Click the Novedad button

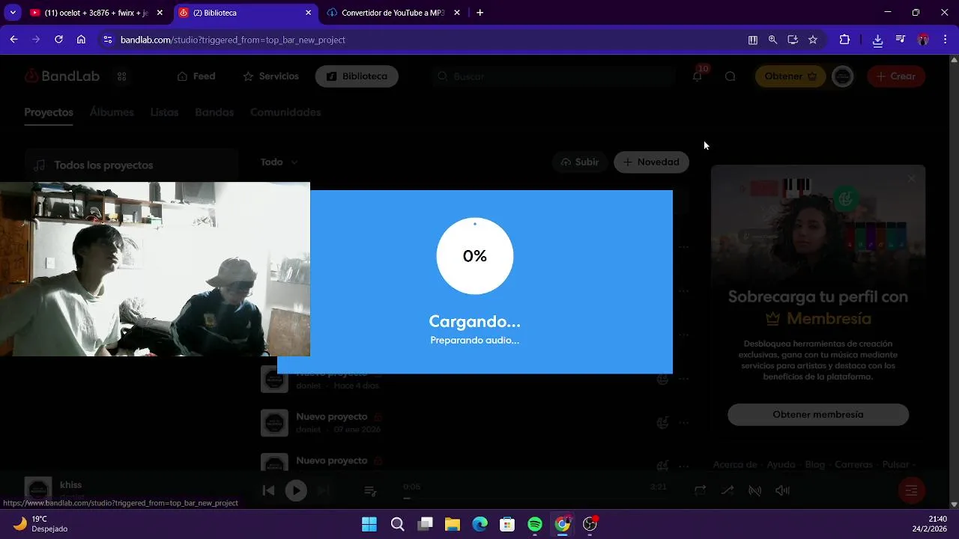tap(651, 162)
